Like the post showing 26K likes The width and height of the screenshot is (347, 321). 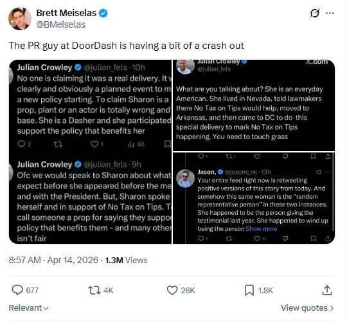[172, 290]
